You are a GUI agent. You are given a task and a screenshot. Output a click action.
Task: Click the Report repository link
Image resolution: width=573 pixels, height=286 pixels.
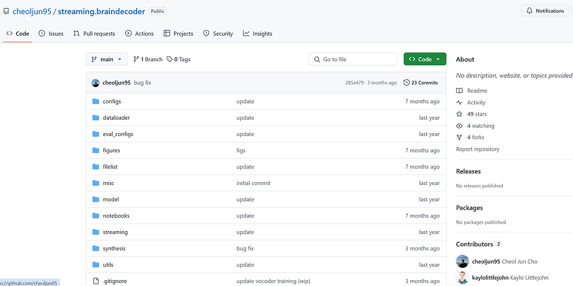pos(478,149)
